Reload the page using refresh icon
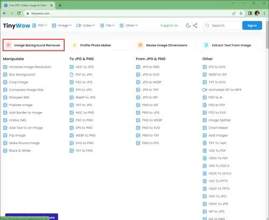The image size is (269, 220). click(x=19, y=13)
